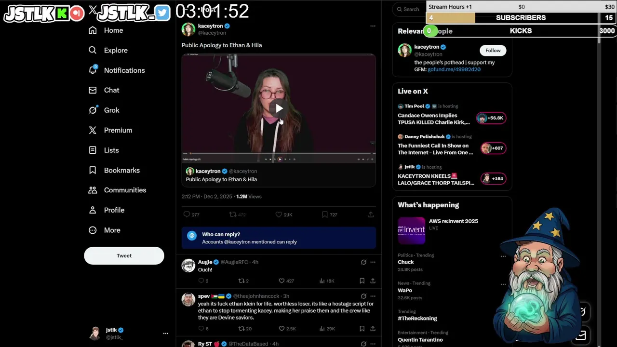Open @theejohnhancock profile handle
The width and height of the screenshot is (617, 347).
point(256,296)
